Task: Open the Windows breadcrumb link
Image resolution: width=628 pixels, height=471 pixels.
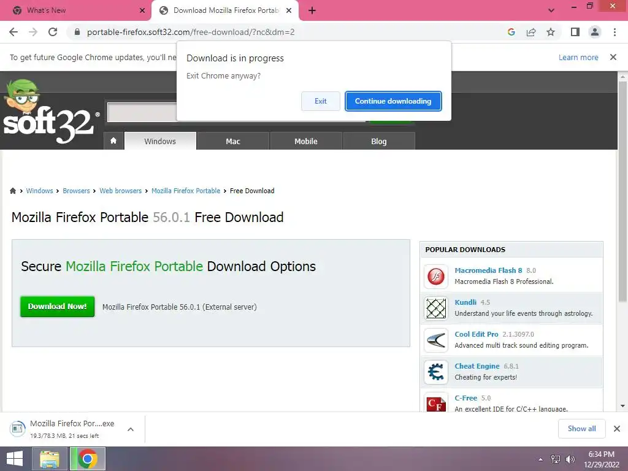Action: tap(39, 191)
